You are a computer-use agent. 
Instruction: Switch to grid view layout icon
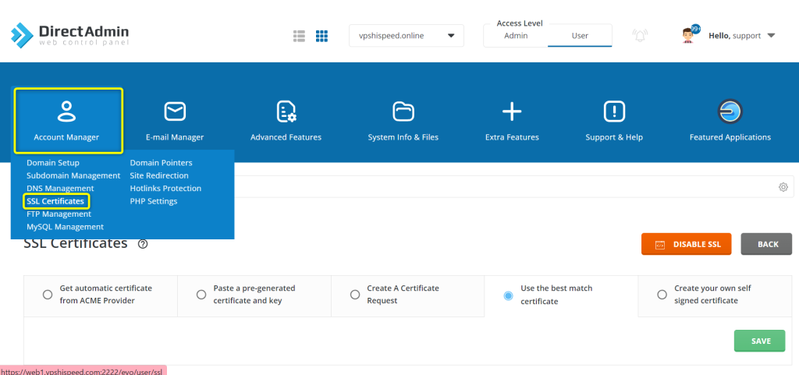coord(321,36)
